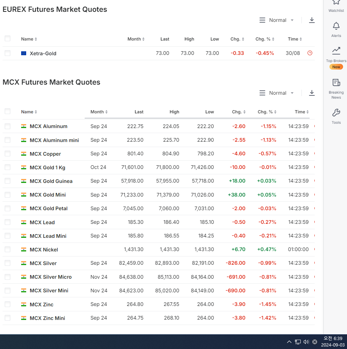The height and width of the screenshot is (349, 347).
Task: Click MCX Silver change value -826.00
Action: pos(236,263)
